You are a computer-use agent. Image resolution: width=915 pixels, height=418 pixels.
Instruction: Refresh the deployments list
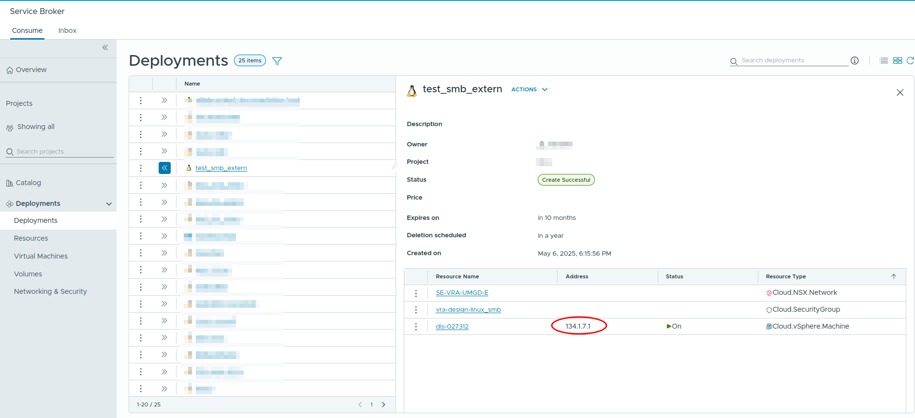[910, 60]
